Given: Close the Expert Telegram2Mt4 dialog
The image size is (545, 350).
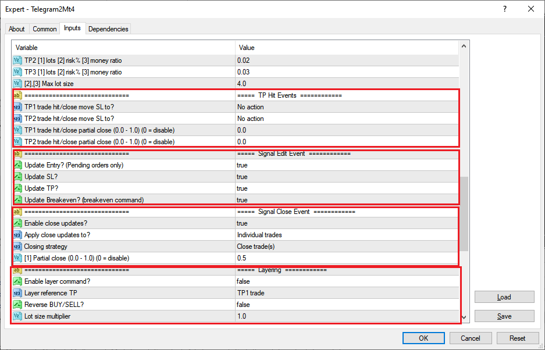Looking at the screenshot, I should (530, 9).
